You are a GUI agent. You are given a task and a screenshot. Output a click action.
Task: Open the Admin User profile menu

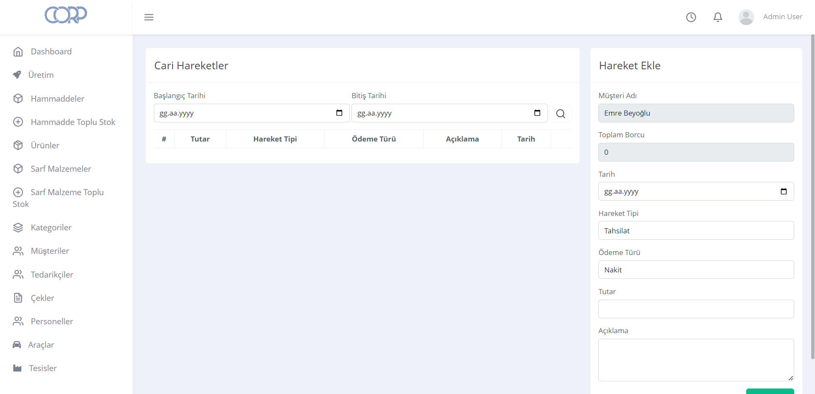[782, 17]
